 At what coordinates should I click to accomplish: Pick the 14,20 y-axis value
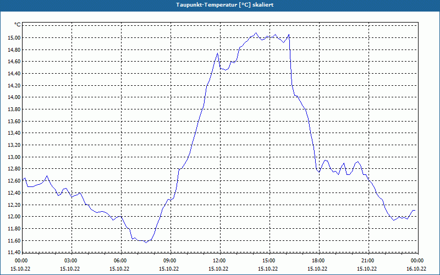pyautogui.click(x=15, y=86)
